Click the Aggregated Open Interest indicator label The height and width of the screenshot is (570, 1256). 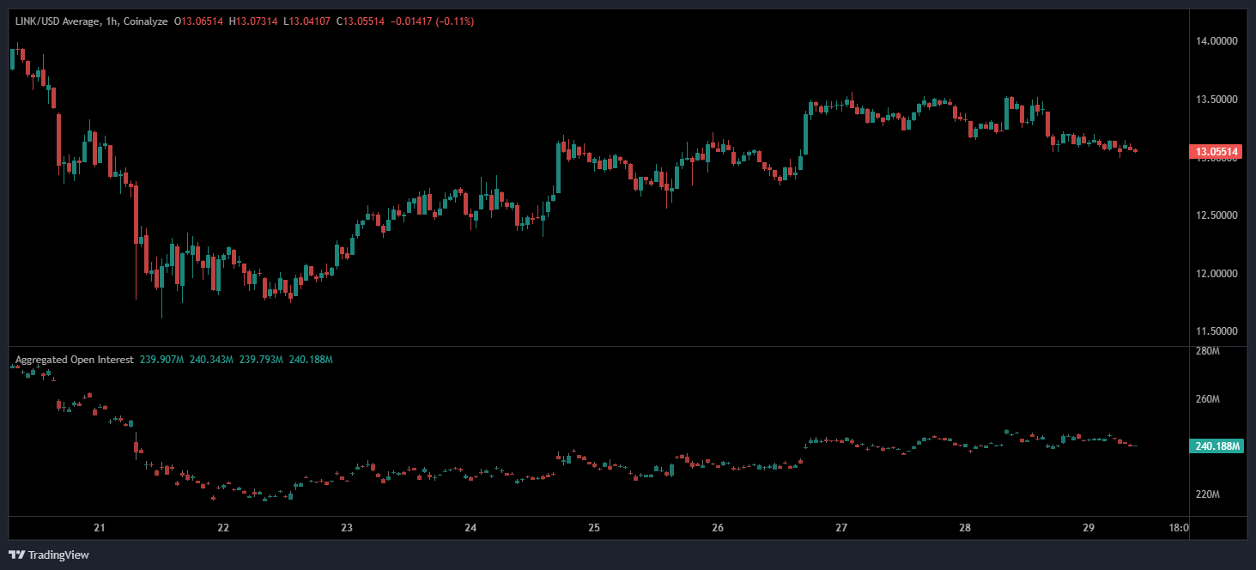[74, 360]
